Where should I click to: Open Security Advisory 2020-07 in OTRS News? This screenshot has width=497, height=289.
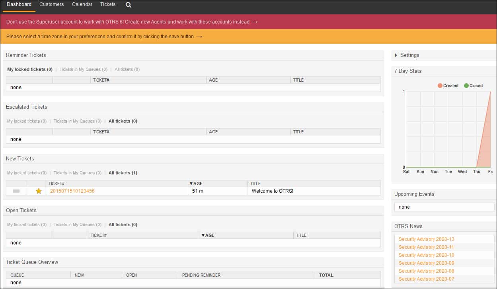click(x=426, y=279)
